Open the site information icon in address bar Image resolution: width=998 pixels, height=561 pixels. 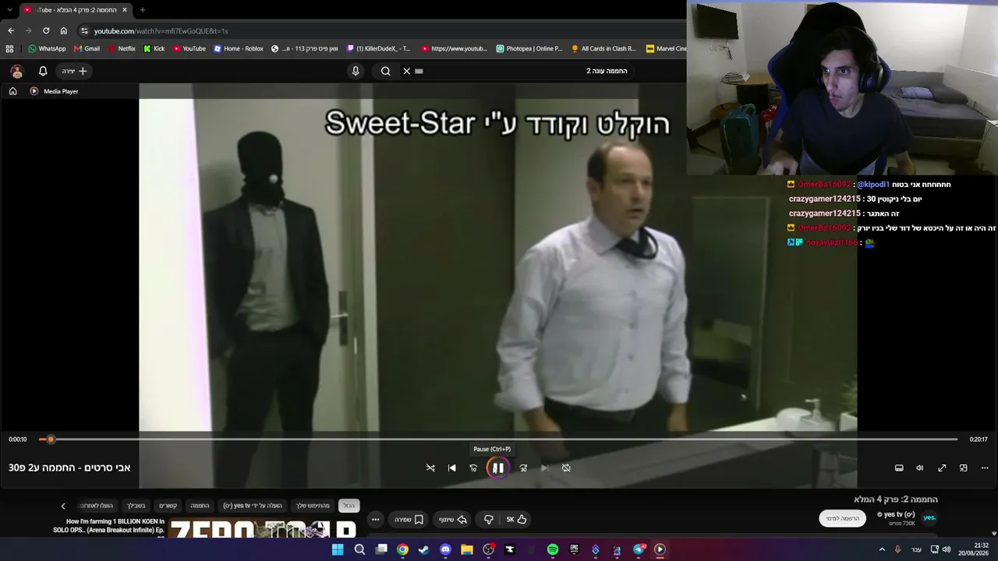(x=84, y=31)
